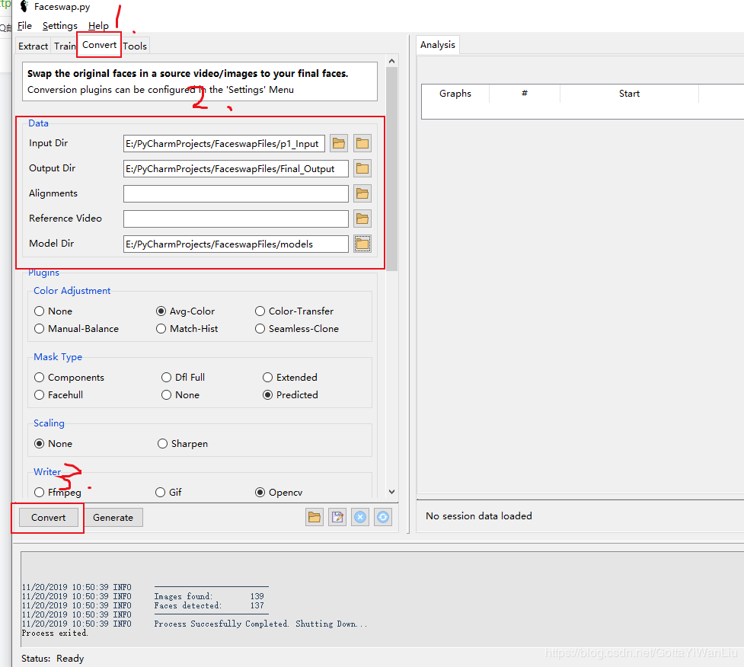Screen dimensions: 744x667
Task: Click the empty Alignments field
Action: pyautogui.click(x=236, y=193)
